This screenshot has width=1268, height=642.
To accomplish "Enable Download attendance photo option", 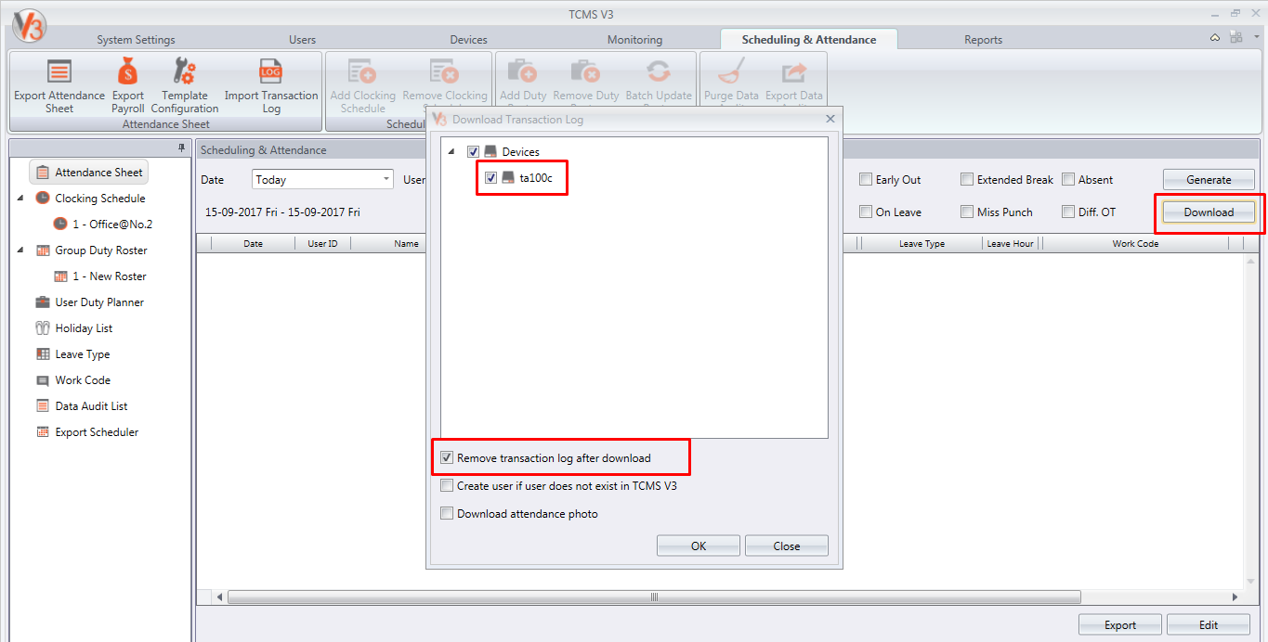I will (447, 513).
